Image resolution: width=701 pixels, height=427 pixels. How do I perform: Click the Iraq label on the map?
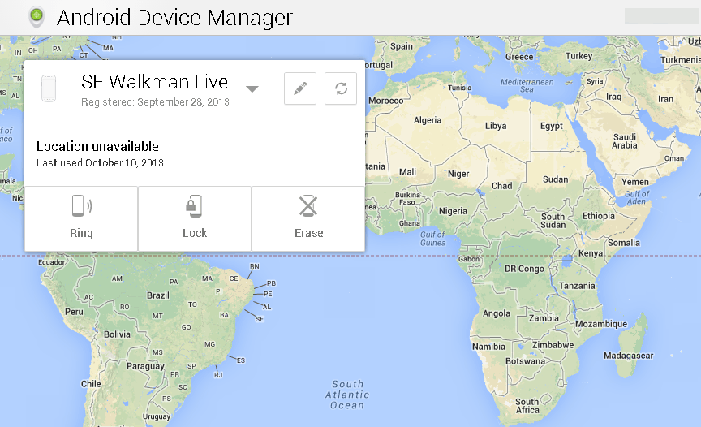[x=614, y=97]
